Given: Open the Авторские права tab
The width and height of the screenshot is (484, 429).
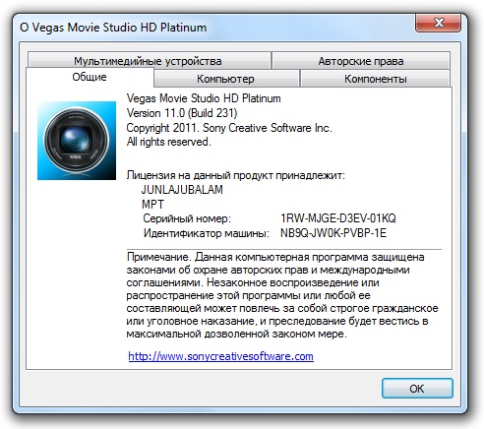Looking at the screenshot, I should click(361, 61).
